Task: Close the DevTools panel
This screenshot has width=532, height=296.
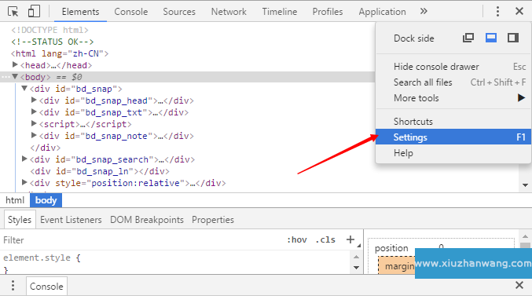Action: pyautogui.click(x=519, y=11)
